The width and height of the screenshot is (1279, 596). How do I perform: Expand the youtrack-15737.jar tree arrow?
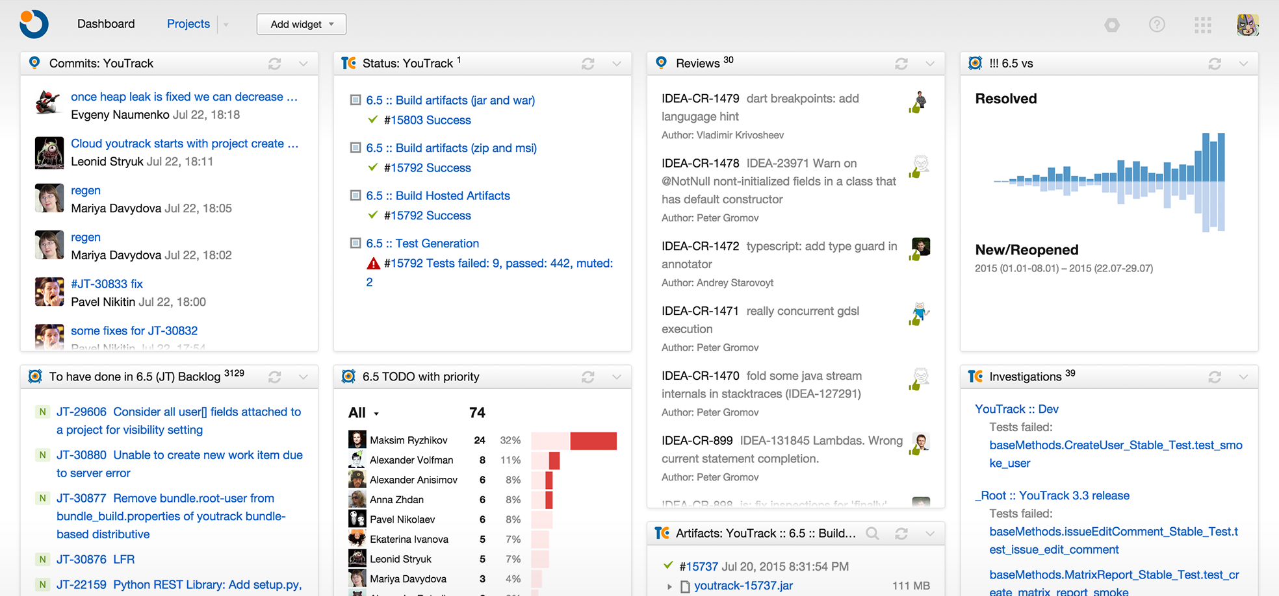pos(669,586)
